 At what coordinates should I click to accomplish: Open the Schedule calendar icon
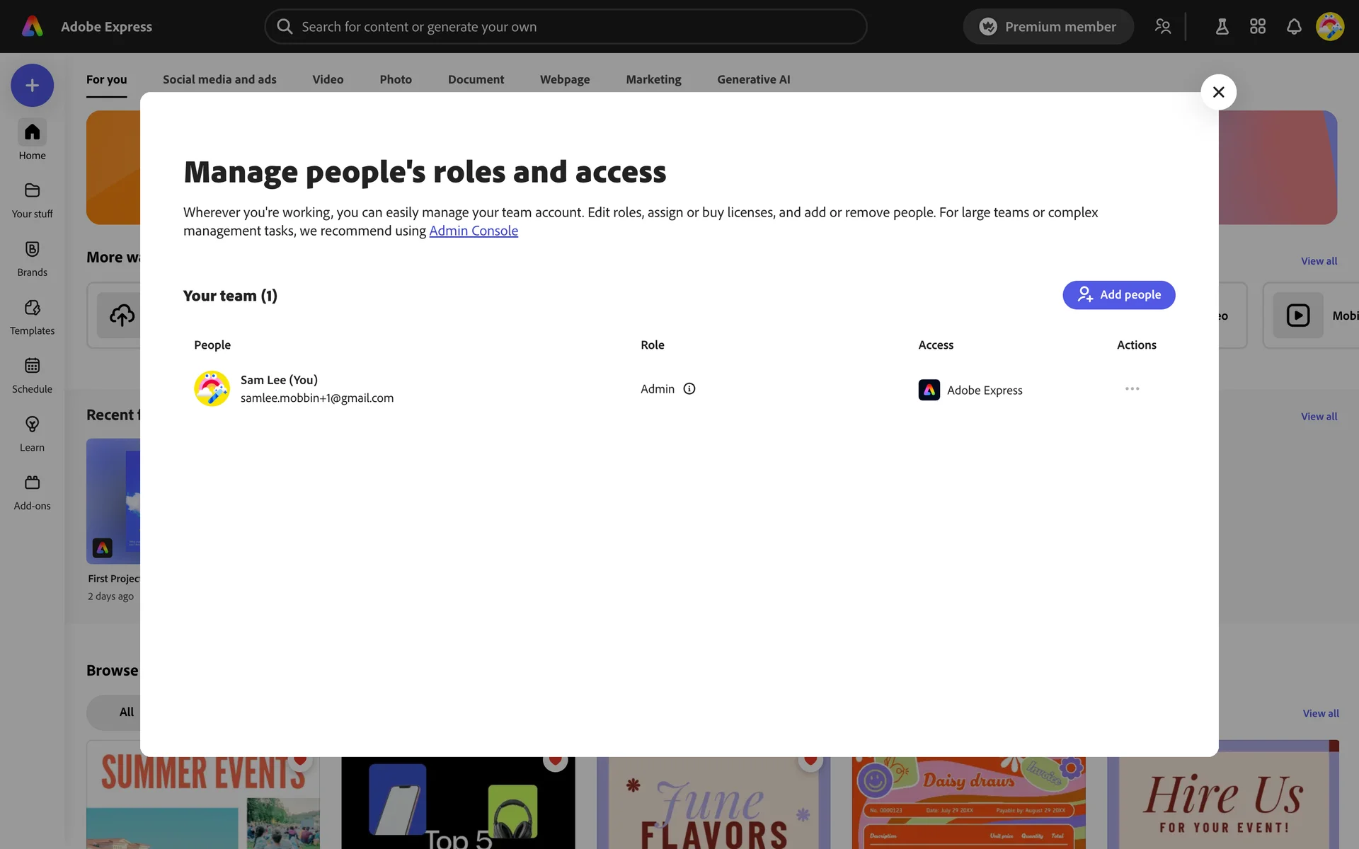pyautogui.click(x=32, y=366)
